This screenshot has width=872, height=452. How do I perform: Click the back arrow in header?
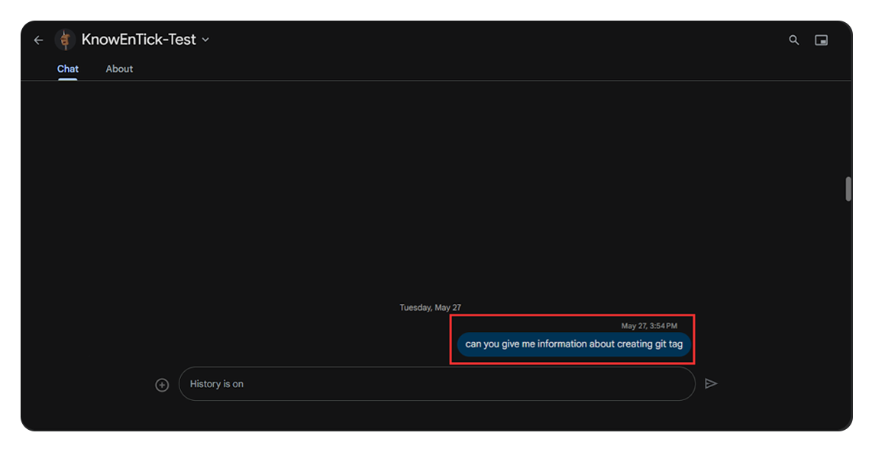coord(38,40)
